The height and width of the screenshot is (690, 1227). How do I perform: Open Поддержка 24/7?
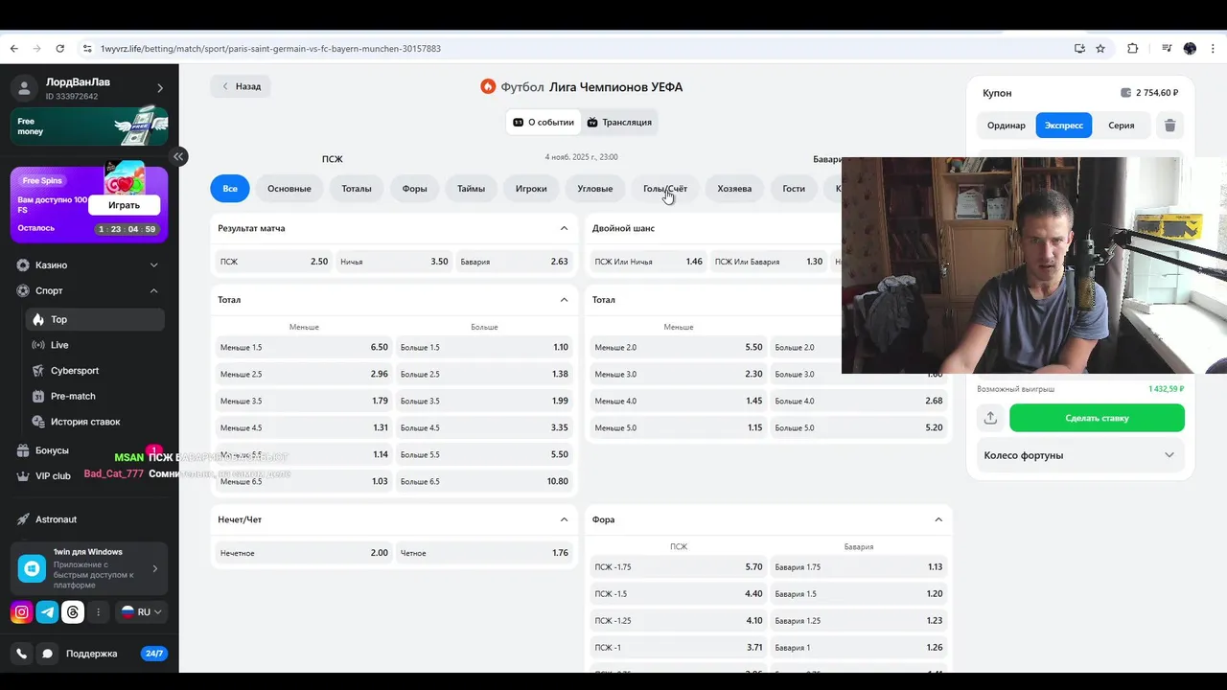click(x=115, y=654)
